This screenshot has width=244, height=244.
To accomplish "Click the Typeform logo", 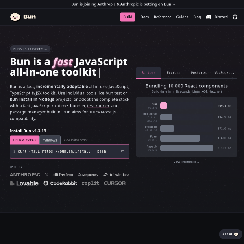I will coord(63,174).
